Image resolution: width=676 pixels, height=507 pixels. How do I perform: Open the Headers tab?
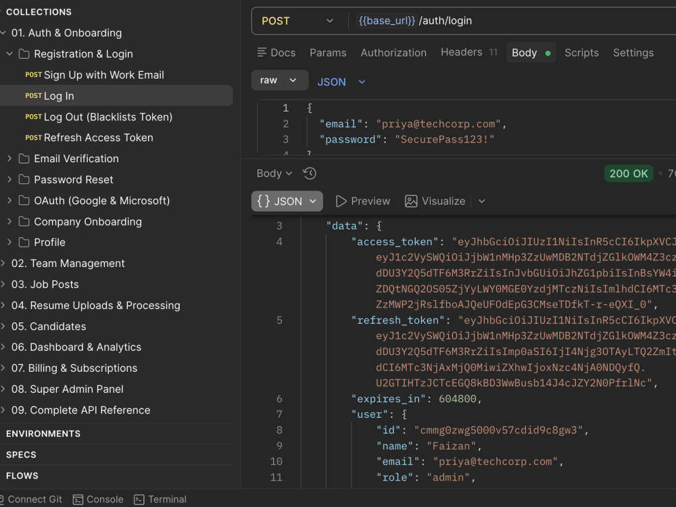[469, 52]
